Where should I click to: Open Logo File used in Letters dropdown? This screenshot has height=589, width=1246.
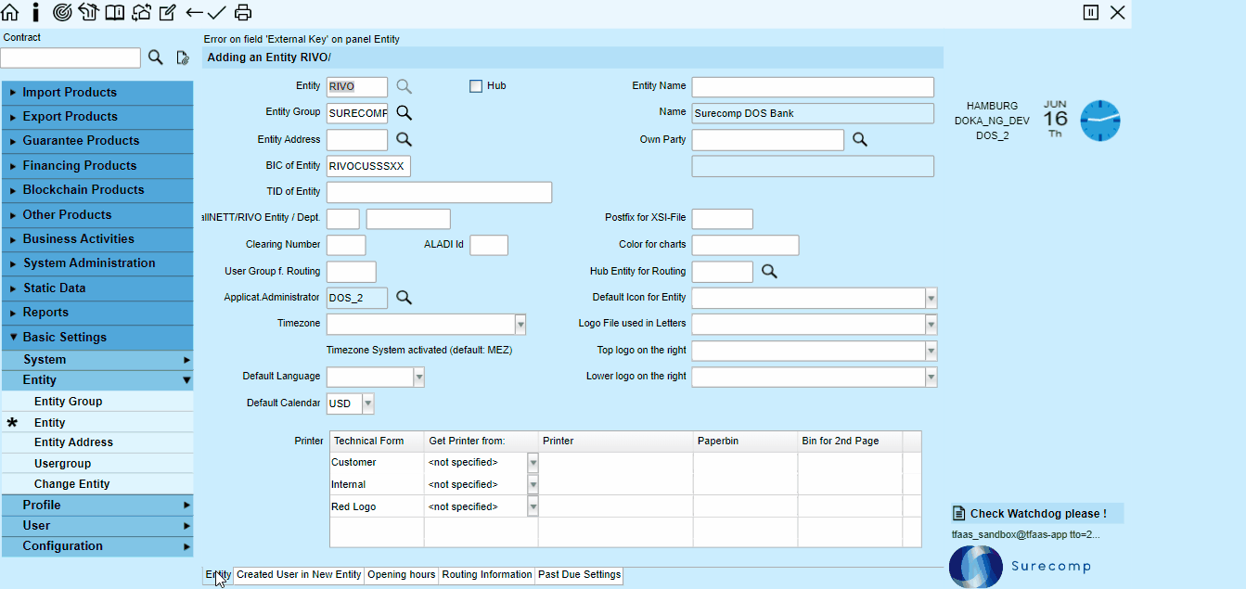coord(931,324)
